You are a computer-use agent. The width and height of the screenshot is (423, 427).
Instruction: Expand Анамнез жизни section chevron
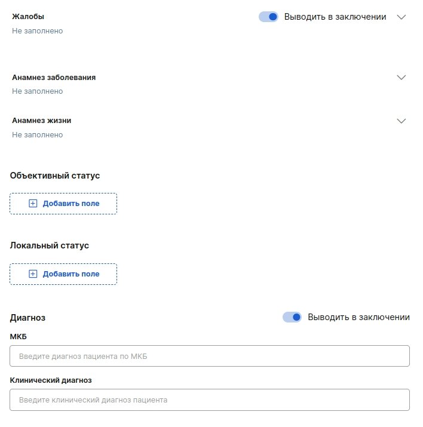pyautogui.click(x=401, y=121)
